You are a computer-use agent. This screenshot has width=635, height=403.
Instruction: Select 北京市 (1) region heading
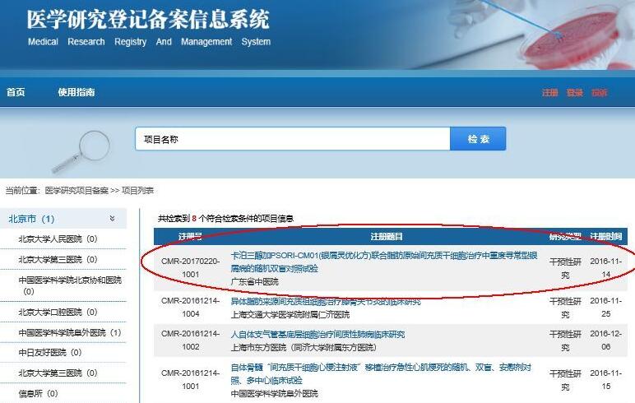tap(31, 219)
